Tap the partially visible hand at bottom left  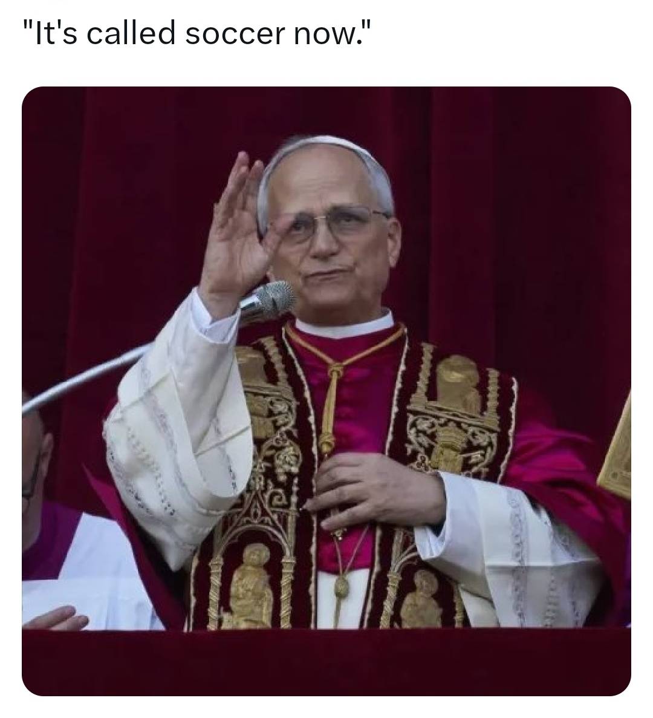tap(56, 618)
